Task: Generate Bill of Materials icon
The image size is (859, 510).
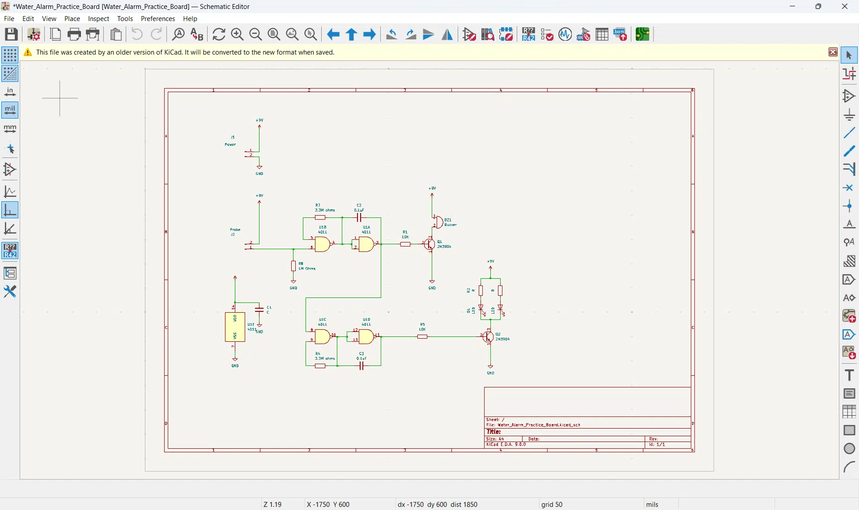Action: coord(621,34)
